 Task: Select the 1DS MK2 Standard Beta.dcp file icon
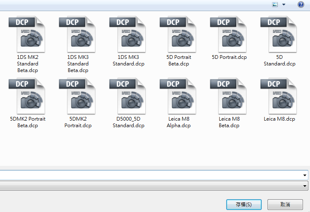27,34
